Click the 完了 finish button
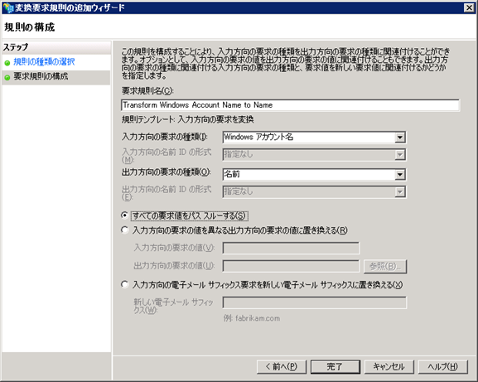Image resolution: width=478 pixels, height=382 pixels. pyautogui.click(x=335, y=366)
